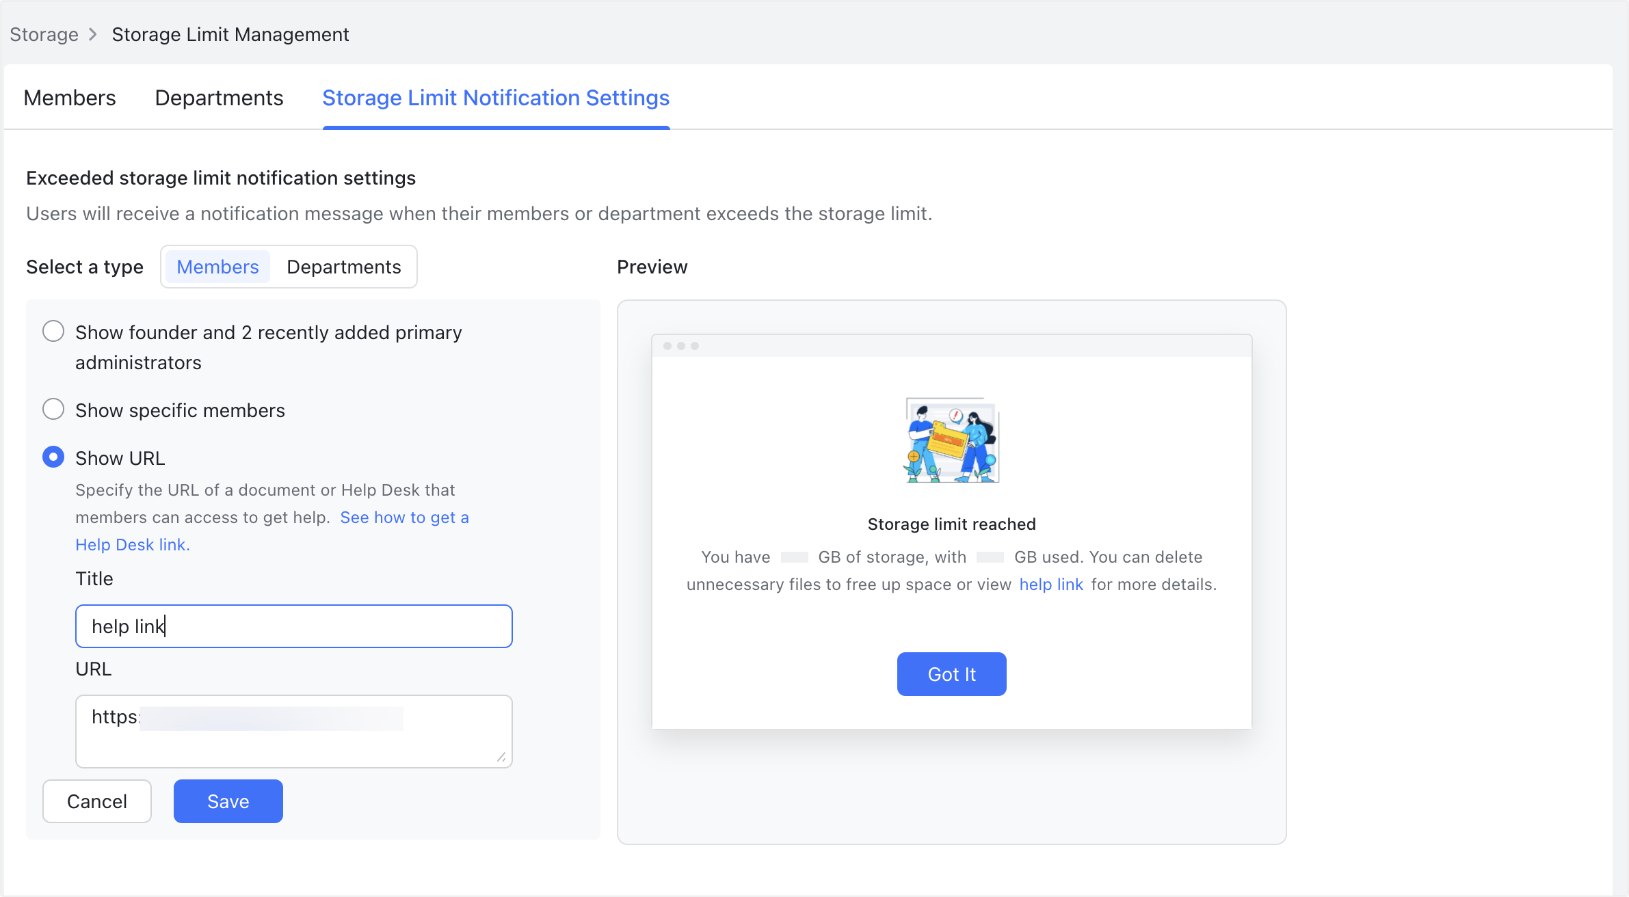Screen dimensions: 1629x897
Task: Click the Select a type label
Action: pyautogui.click(x=85, y=267)
